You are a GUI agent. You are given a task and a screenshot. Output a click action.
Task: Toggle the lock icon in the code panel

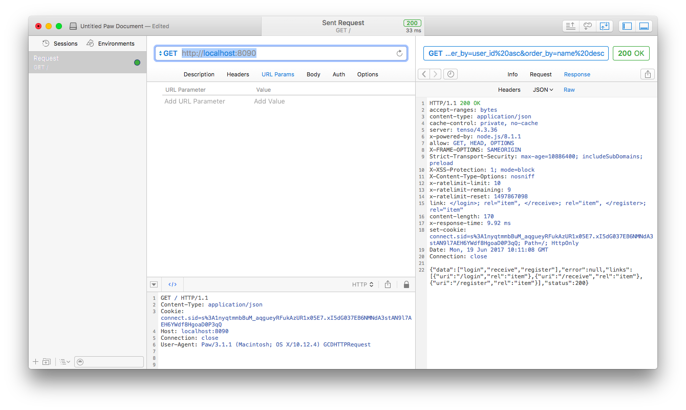point(406,284)
